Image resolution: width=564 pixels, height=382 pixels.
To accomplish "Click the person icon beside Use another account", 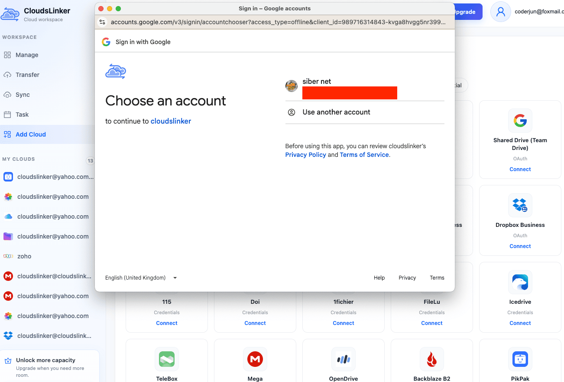I will coord(292,112).
